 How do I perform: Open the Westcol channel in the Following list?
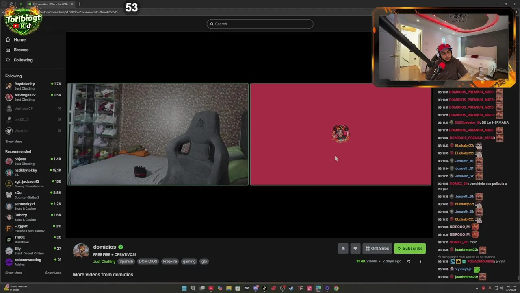[33, 131]
